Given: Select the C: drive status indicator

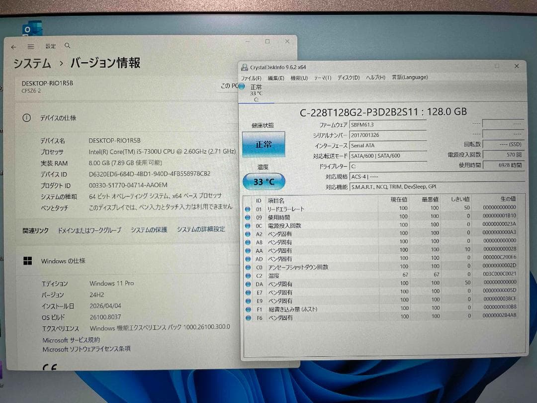Looking at the screenshot, I should 256,93.
